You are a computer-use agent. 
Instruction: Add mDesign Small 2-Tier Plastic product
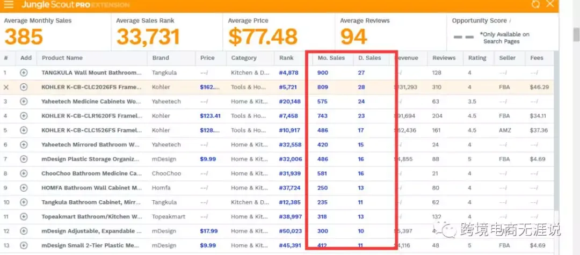tap(24, 246)
